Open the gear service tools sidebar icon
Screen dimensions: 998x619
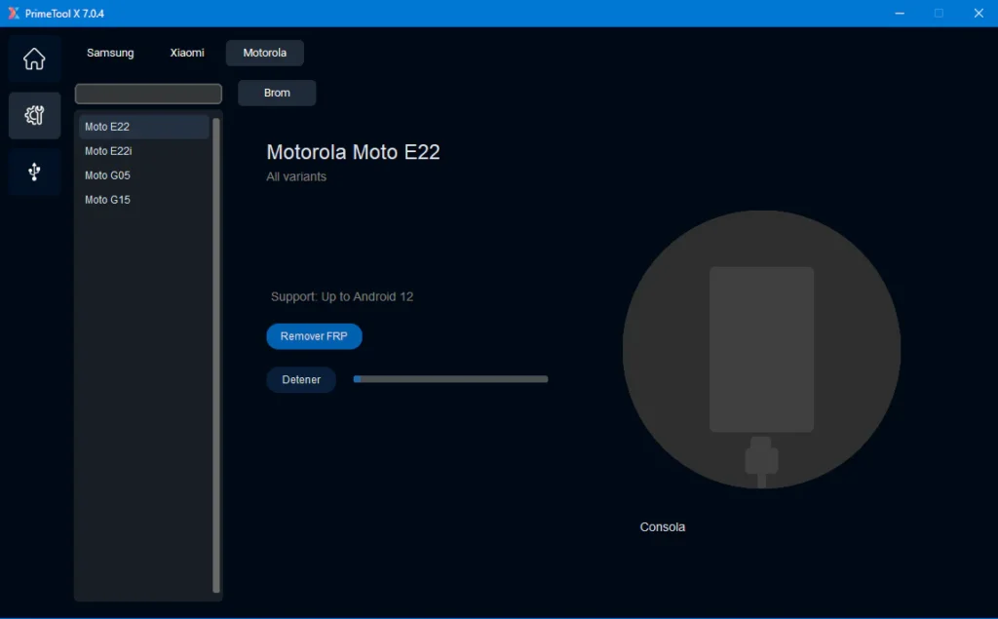click(34, 115)
